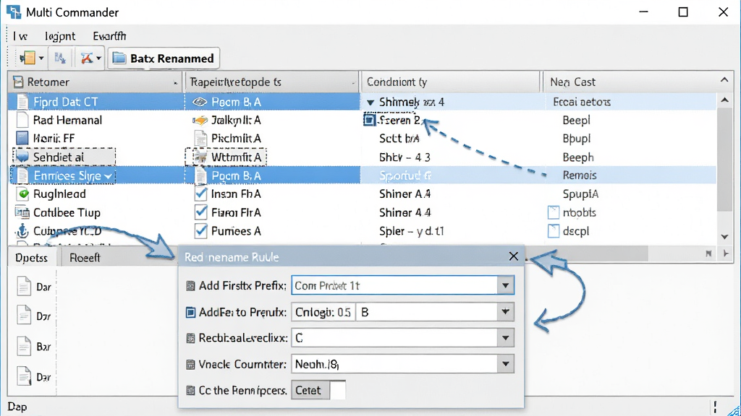Click the document icon in selected Pocm B. A row

201,175
